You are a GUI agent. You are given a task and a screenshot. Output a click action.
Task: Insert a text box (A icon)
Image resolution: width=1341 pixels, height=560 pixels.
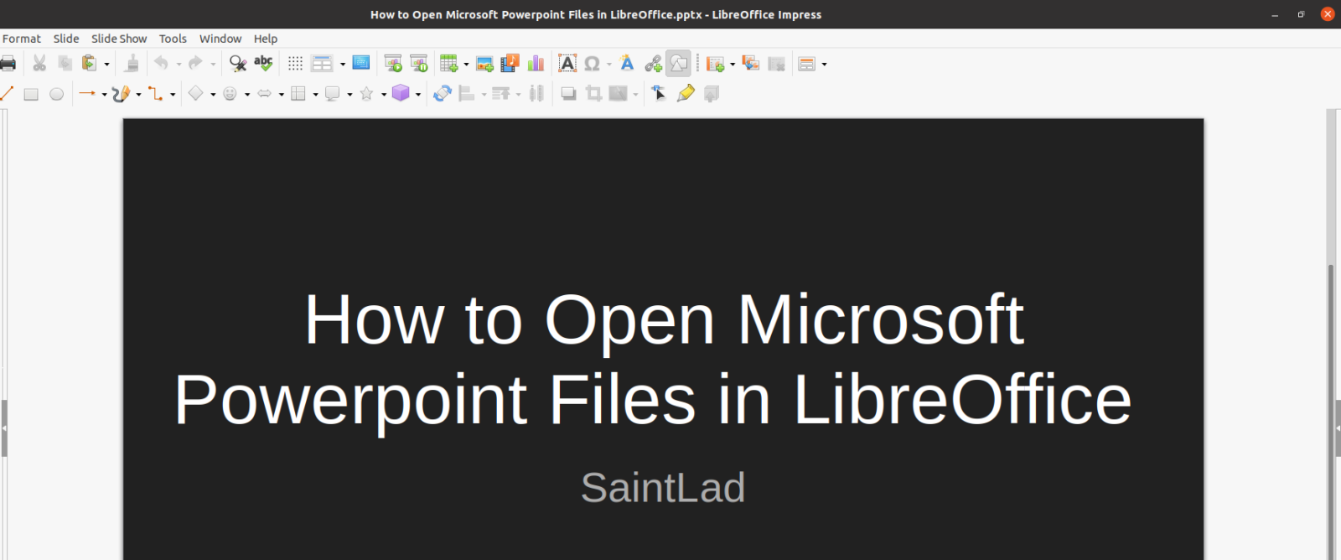coord(567,64)
